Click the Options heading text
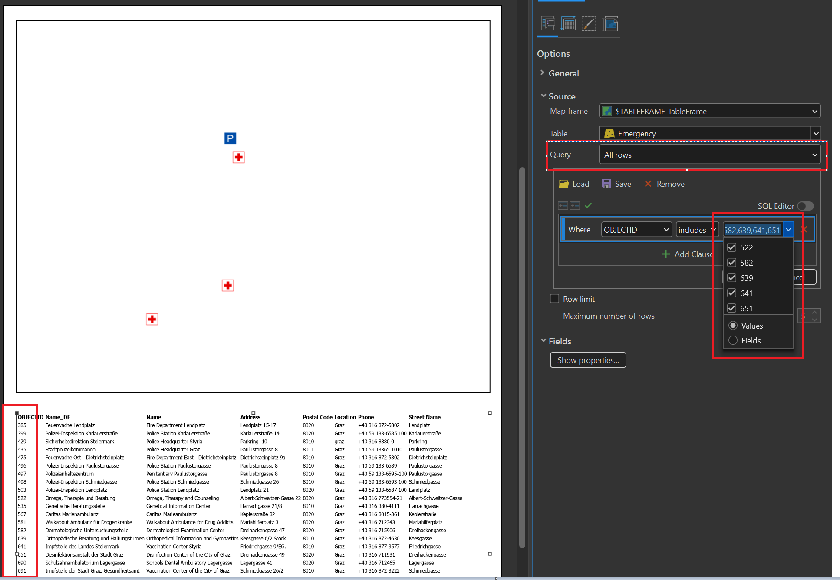The width and height of the screenshot is (840, 580). (x=553, y=53)
